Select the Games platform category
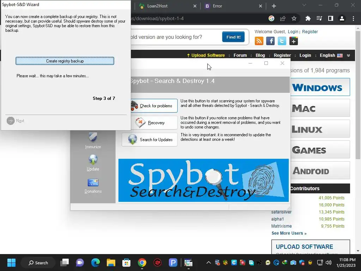 [x=320, y=150]
